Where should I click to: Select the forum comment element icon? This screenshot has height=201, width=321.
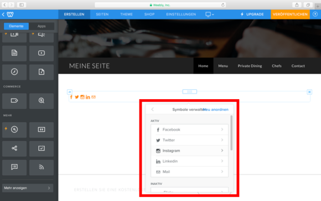[14, 167]
